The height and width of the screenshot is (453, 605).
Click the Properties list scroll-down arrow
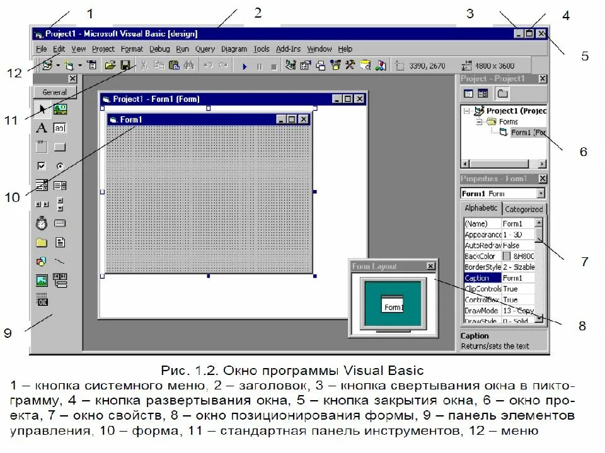pyautogui.click(x=539, y=318)
